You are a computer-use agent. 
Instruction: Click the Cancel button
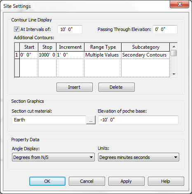click(87, 181)
